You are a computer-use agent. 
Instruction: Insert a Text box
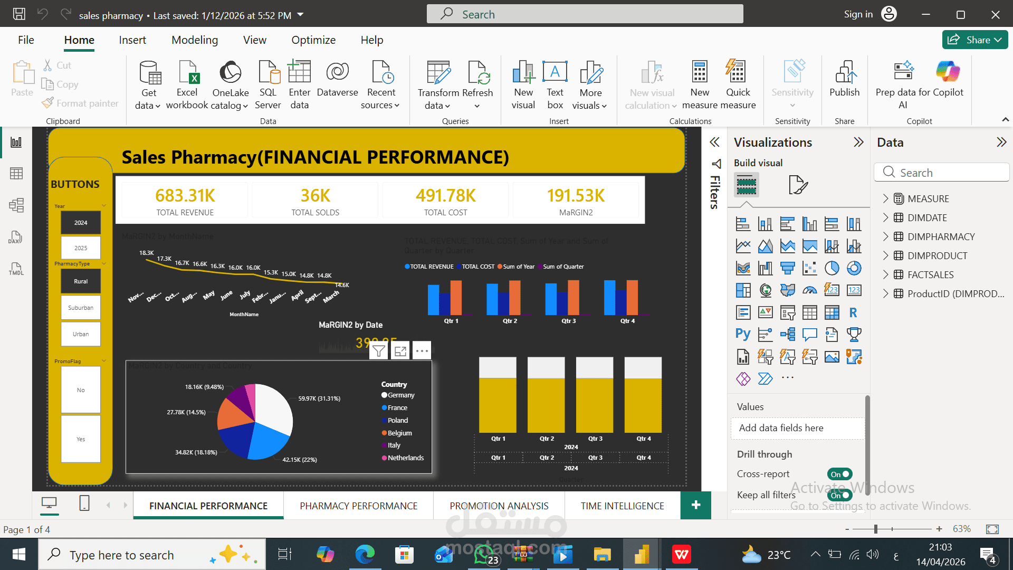tap(555, 84)
